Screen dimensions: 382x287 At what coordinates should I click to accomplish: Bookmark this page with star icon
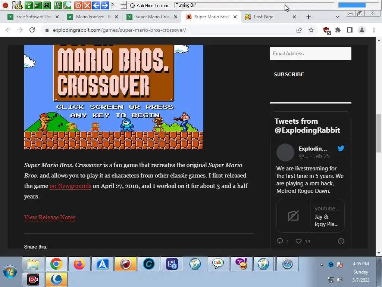pos(311,30)
